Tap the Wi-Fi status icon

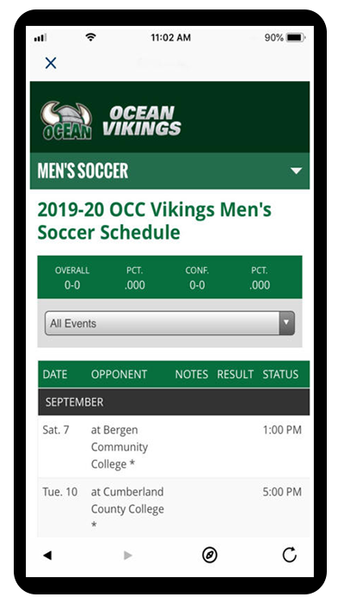click(x=90, y=37)
